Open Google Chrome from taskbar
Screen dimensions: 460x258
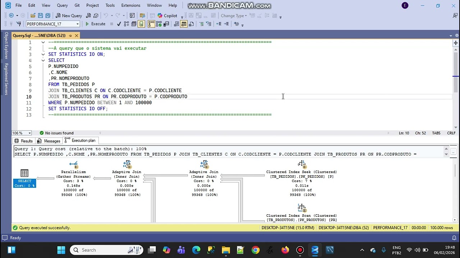coord(256,250)
